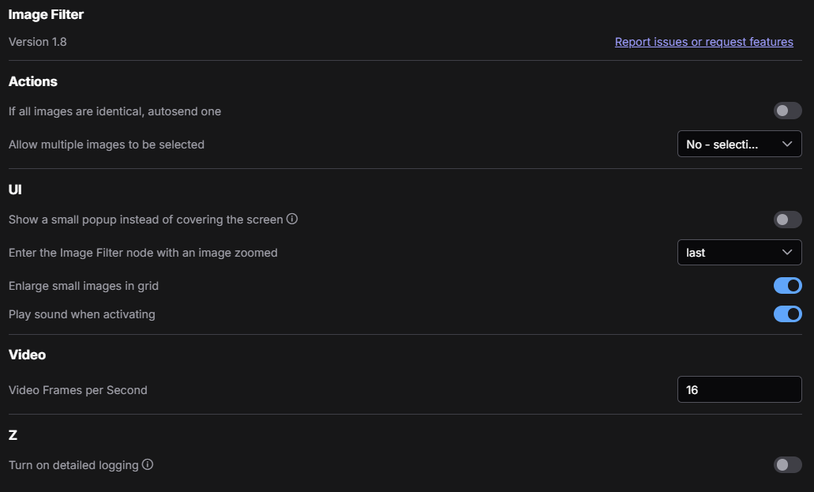Click the Version 1.8 text

pyautogui.click(x=37, y=42)
